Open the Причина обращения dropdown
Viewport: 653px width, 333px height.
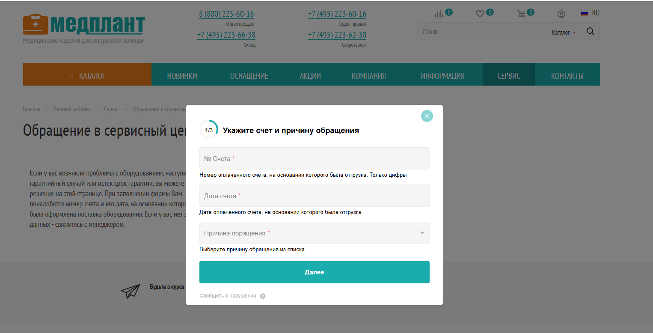pyautogui.click(x=315, y=233)
